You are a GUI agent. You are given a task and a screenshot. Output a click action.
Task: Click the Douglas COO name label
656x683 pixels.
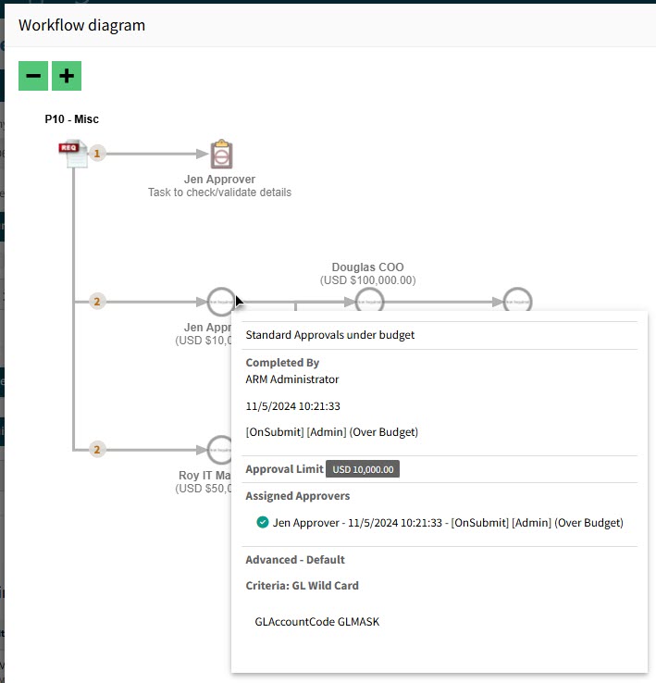(367, 267)
